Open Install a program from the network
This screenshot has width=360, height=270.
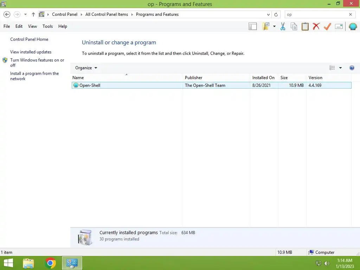[x=34, y=76]
